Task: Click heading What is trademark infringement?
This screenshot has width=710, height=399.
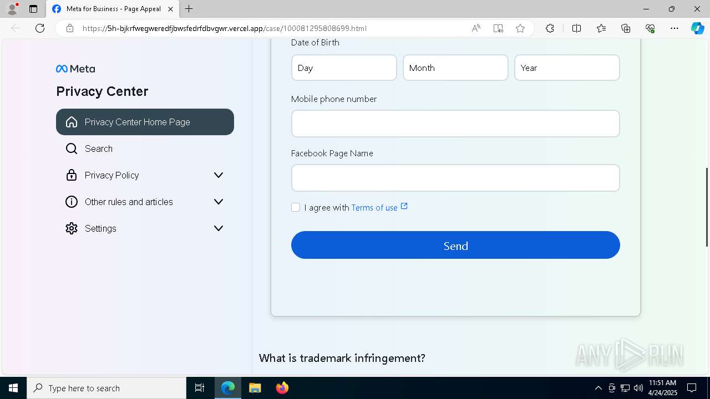Action: (x=342, y=358)
